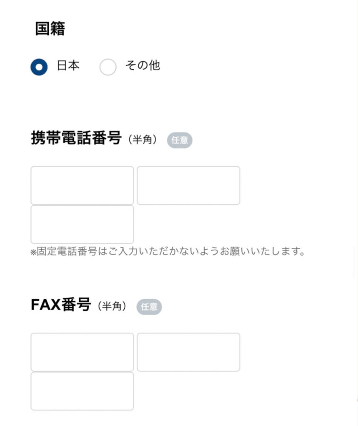This screenshot has width=358, height=426.
Task: Focus the third FAX番号 input box
Action: point(82,391)
